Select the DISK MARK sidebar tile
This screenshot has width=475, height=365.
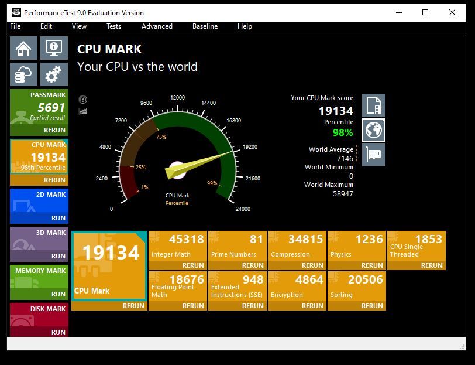pos(39,315)
